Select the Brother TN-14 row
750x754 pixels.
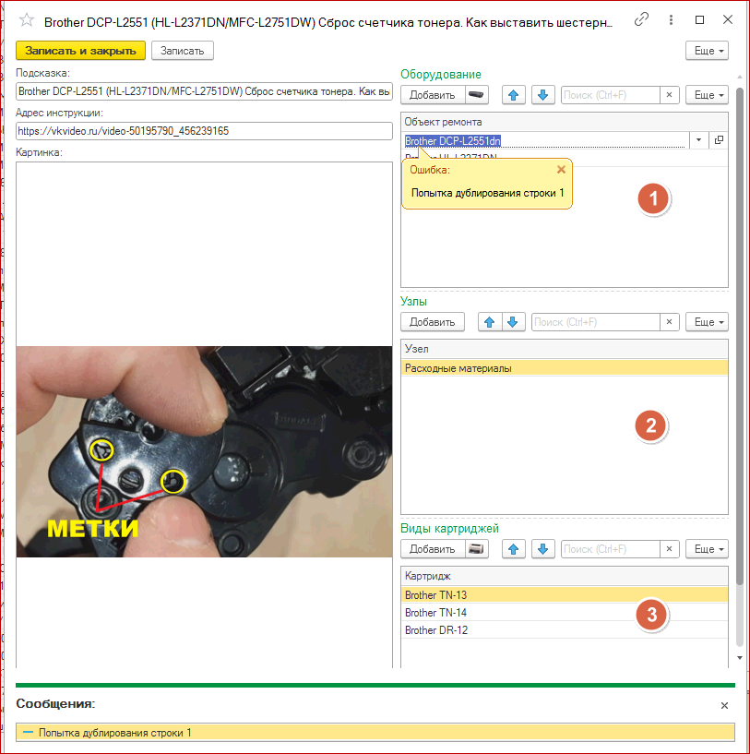pos(565,613)
